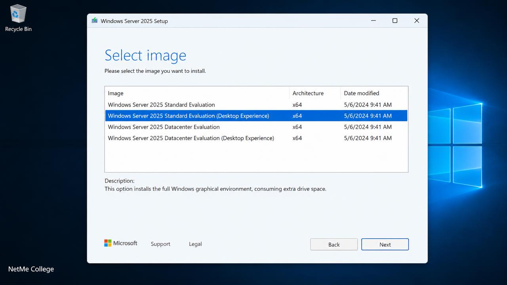
Task: Select Standard Evaluation (Desktop Experience) row
Action: coord(256,116)
